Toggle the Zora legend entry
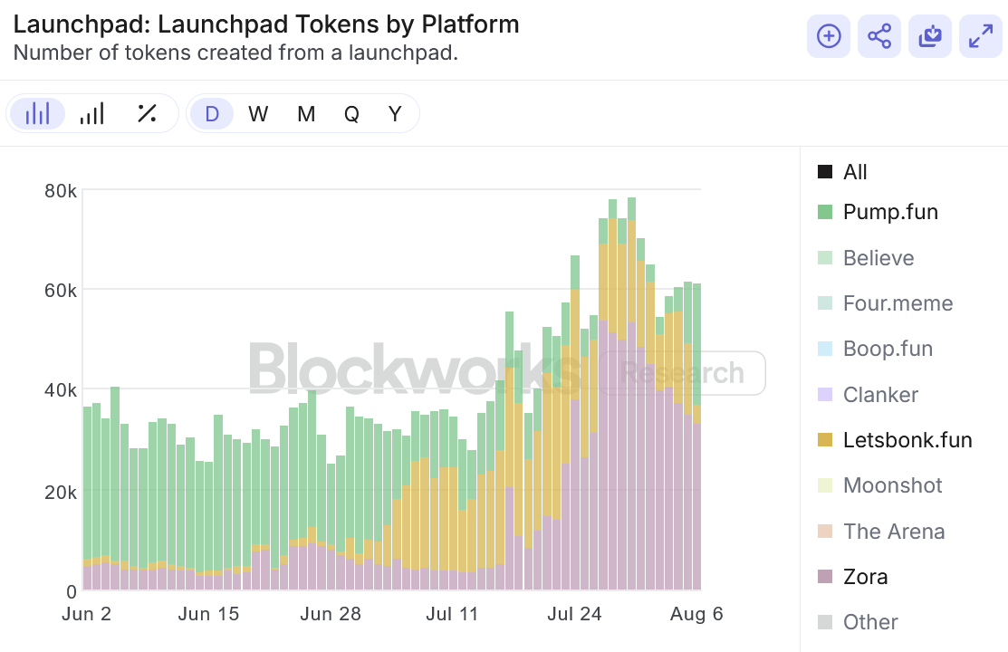The width and height of the screenshot is (1008, 652). [865, 577]
